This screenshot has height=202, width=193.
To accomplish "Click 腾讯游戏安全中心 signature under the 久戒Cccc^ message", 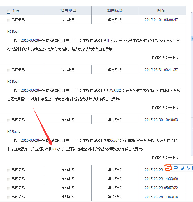I will click(x=165, y=158).
